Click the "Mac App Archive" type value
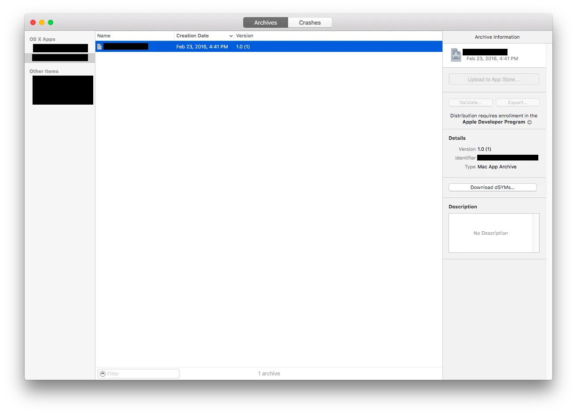The width and height of the screenshot is (577, 415). (x=497, y=167)
